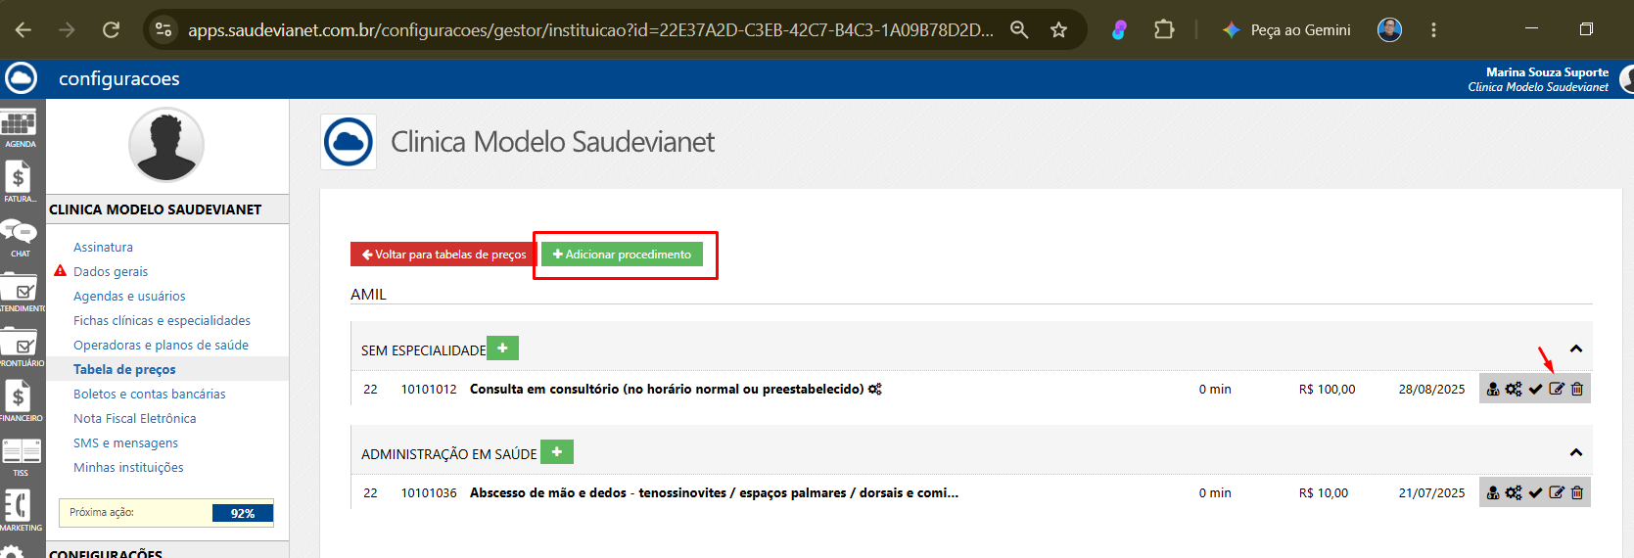
Task: Click checkmark icon for Abscesso de mão row
Action: [1535, 492]
